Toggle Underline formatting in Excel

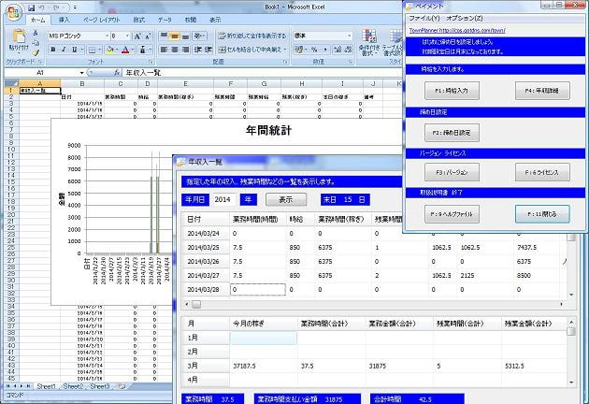click(x=75, y=50)
